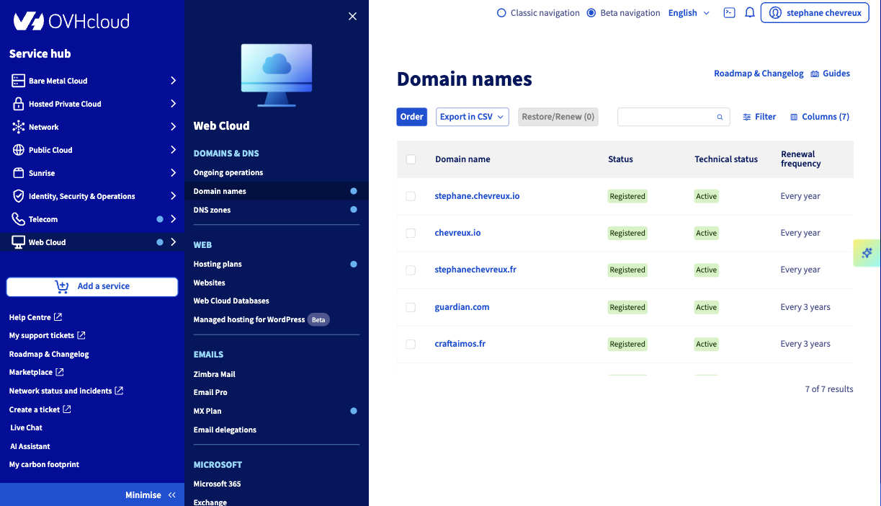Screen dimensions: 881x506
Task: Open the Columns (7) configuration
Action: (x=819, y=116)
